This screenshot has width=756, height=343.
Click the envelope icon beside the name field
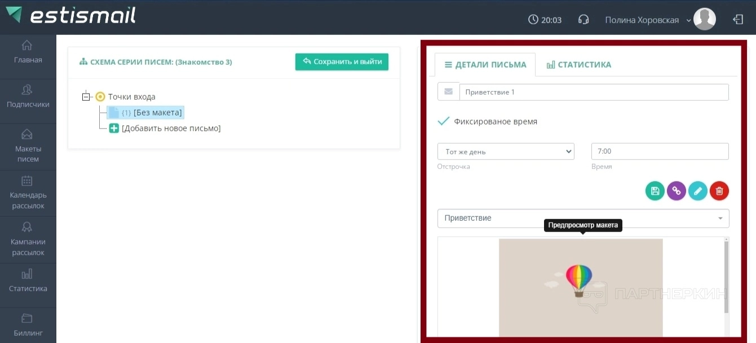click(448, 92)
